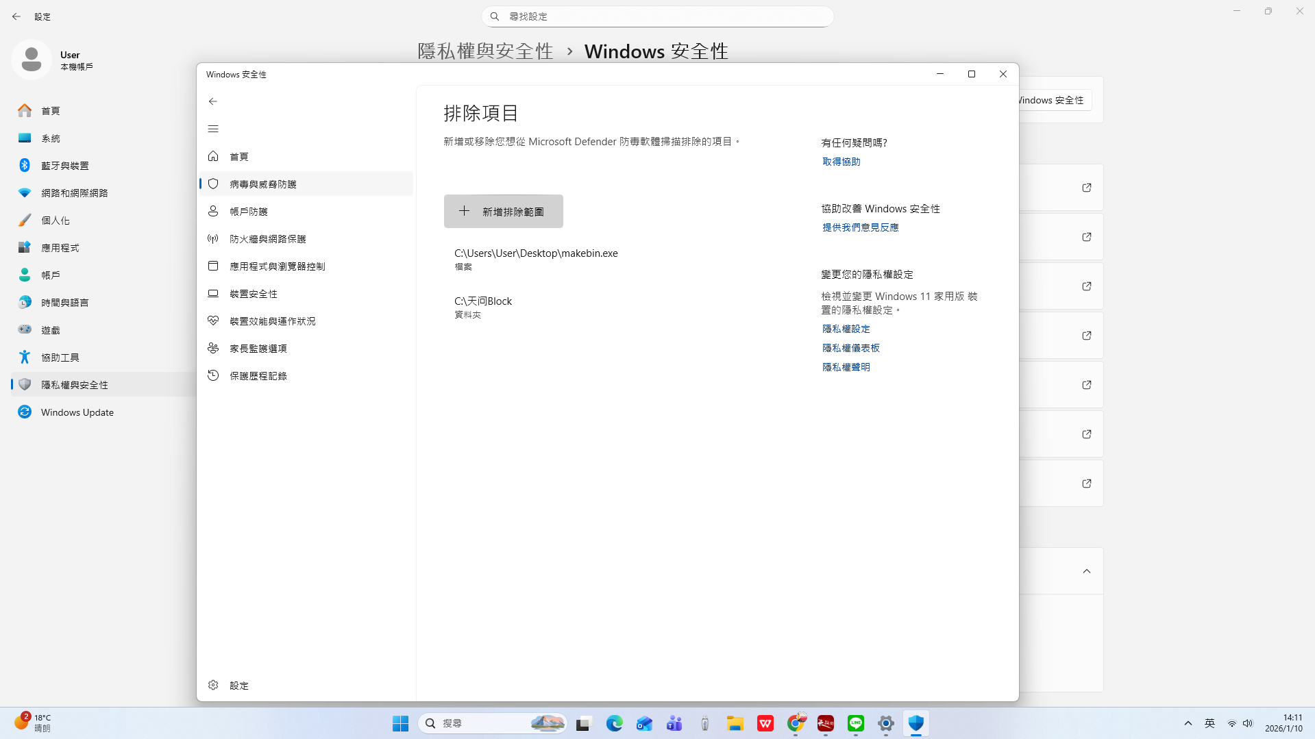
Task: Open Family options (家長監護選項)
Action: click(x=306, y=348)
